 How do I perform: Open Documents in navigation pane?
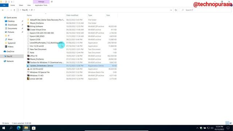12,28
